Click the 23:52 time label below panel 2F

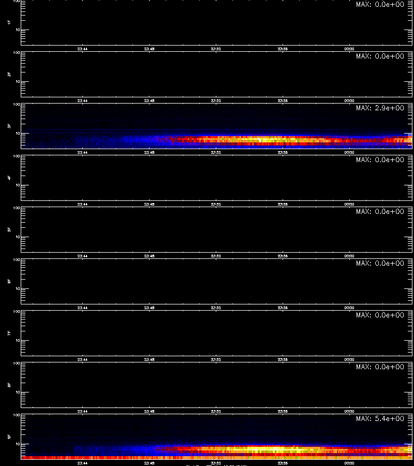point(216,101)
